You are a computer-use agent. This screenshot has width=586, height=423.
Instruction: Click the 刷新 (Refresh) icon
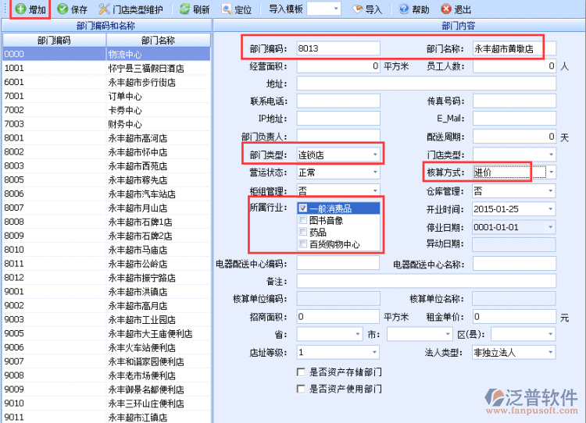click(x=184, y=9)
